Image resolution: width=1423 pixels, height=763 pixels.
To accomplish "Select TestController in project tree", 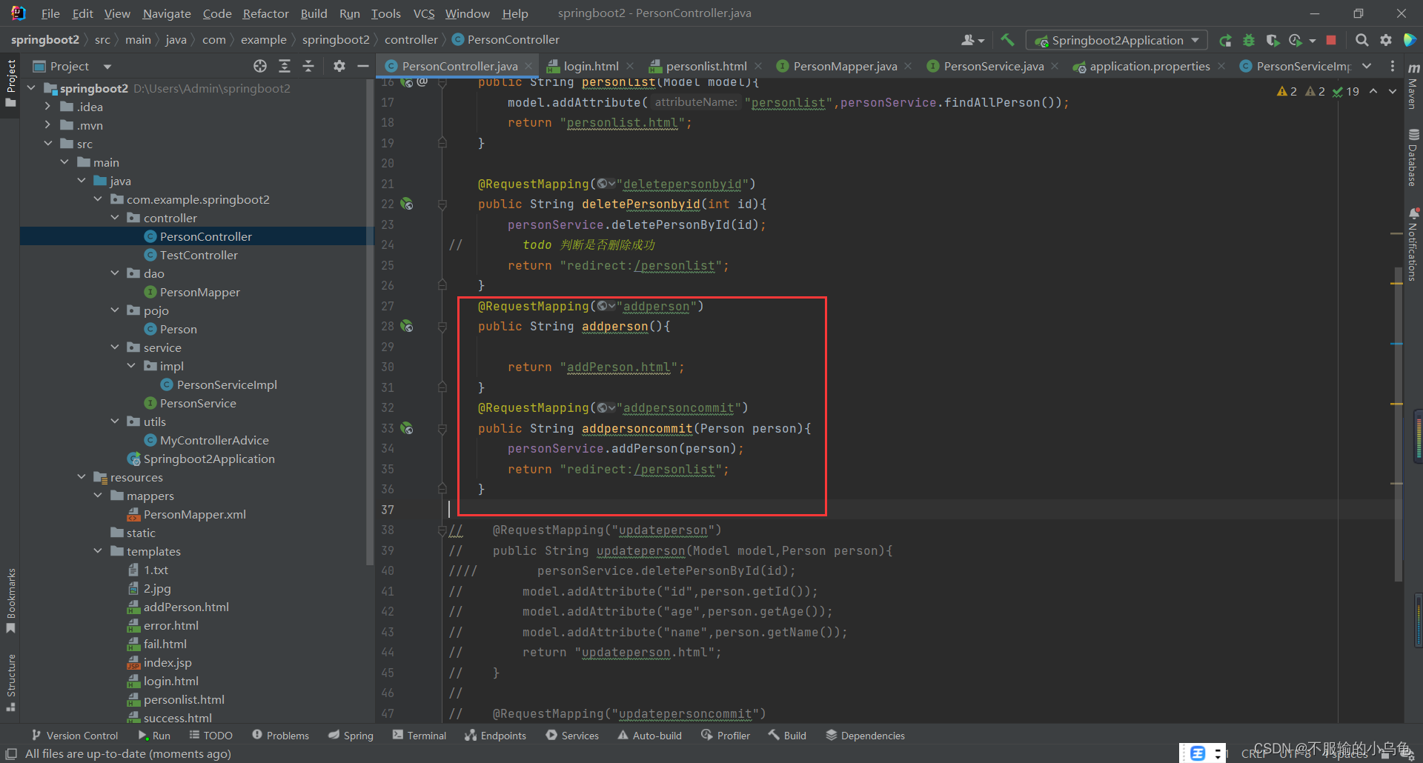I will point(199,255).
